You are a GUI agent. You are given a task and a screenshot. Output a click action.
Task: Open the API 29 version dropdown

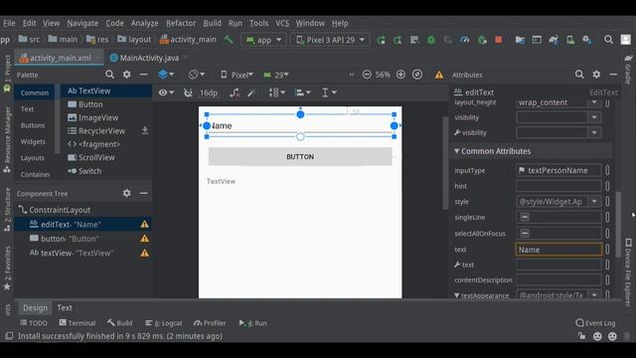point(276,75)
